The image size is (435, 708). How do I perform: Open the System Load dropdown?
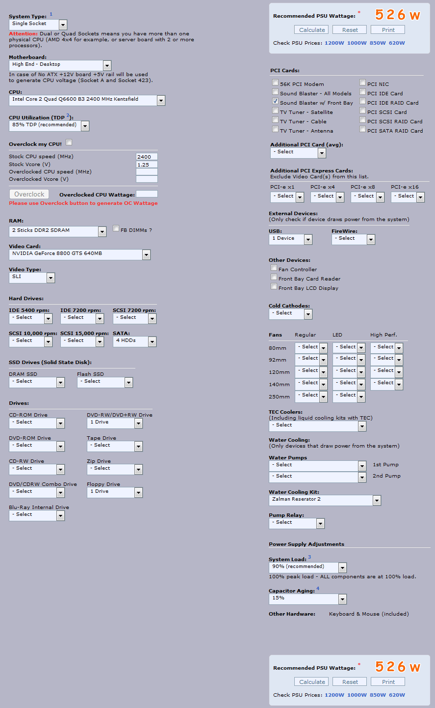307,567
